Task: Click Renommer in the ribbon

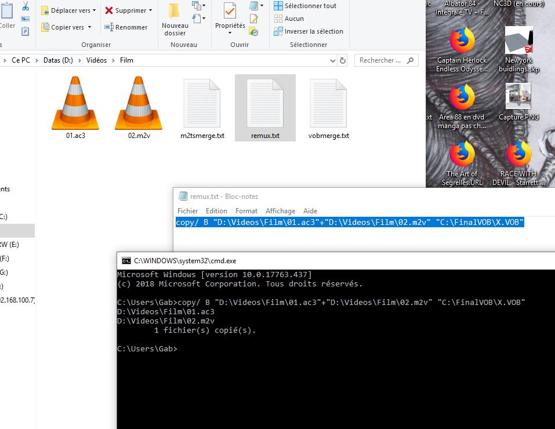Action: click(126, 27)
